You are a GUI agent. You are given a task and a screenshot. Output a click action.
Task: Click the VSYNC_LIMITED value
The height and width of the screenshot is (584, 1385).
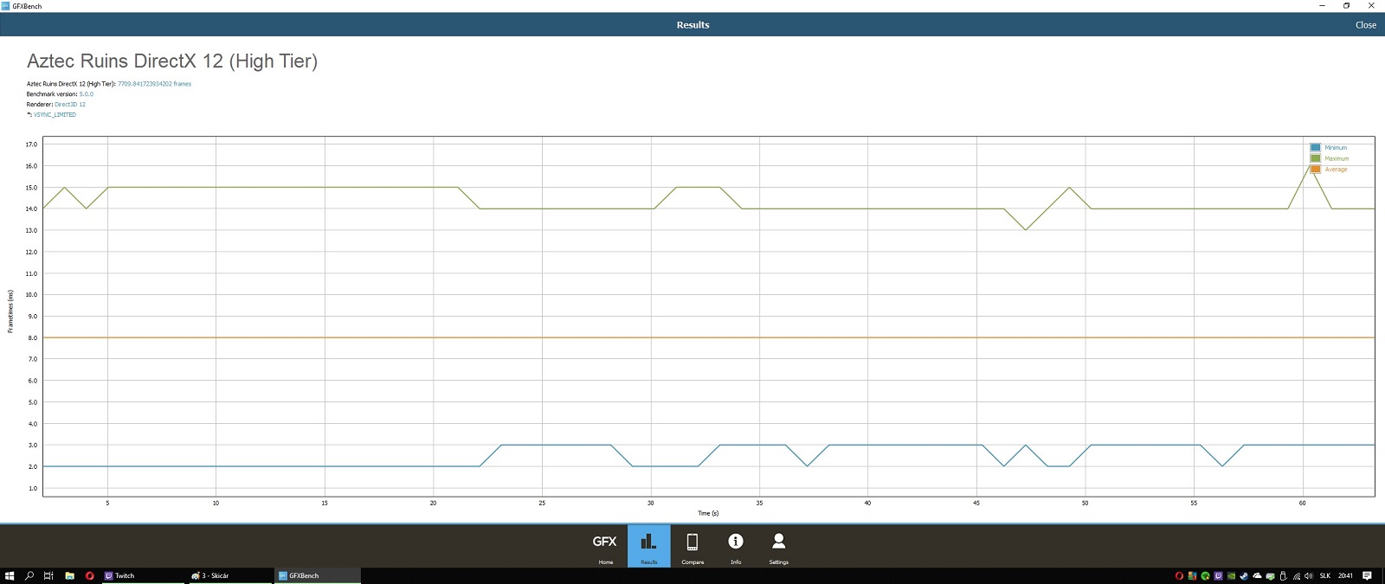55,115
